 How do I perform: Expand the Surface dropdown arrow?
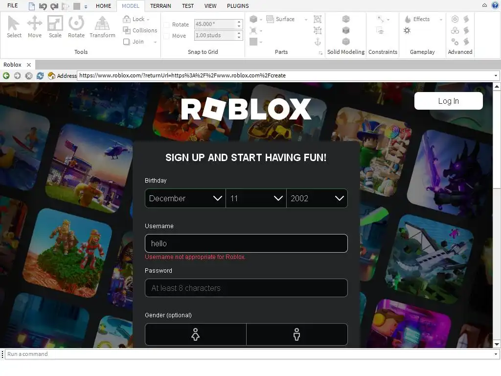pyautogui.click(x=306, y=20)
